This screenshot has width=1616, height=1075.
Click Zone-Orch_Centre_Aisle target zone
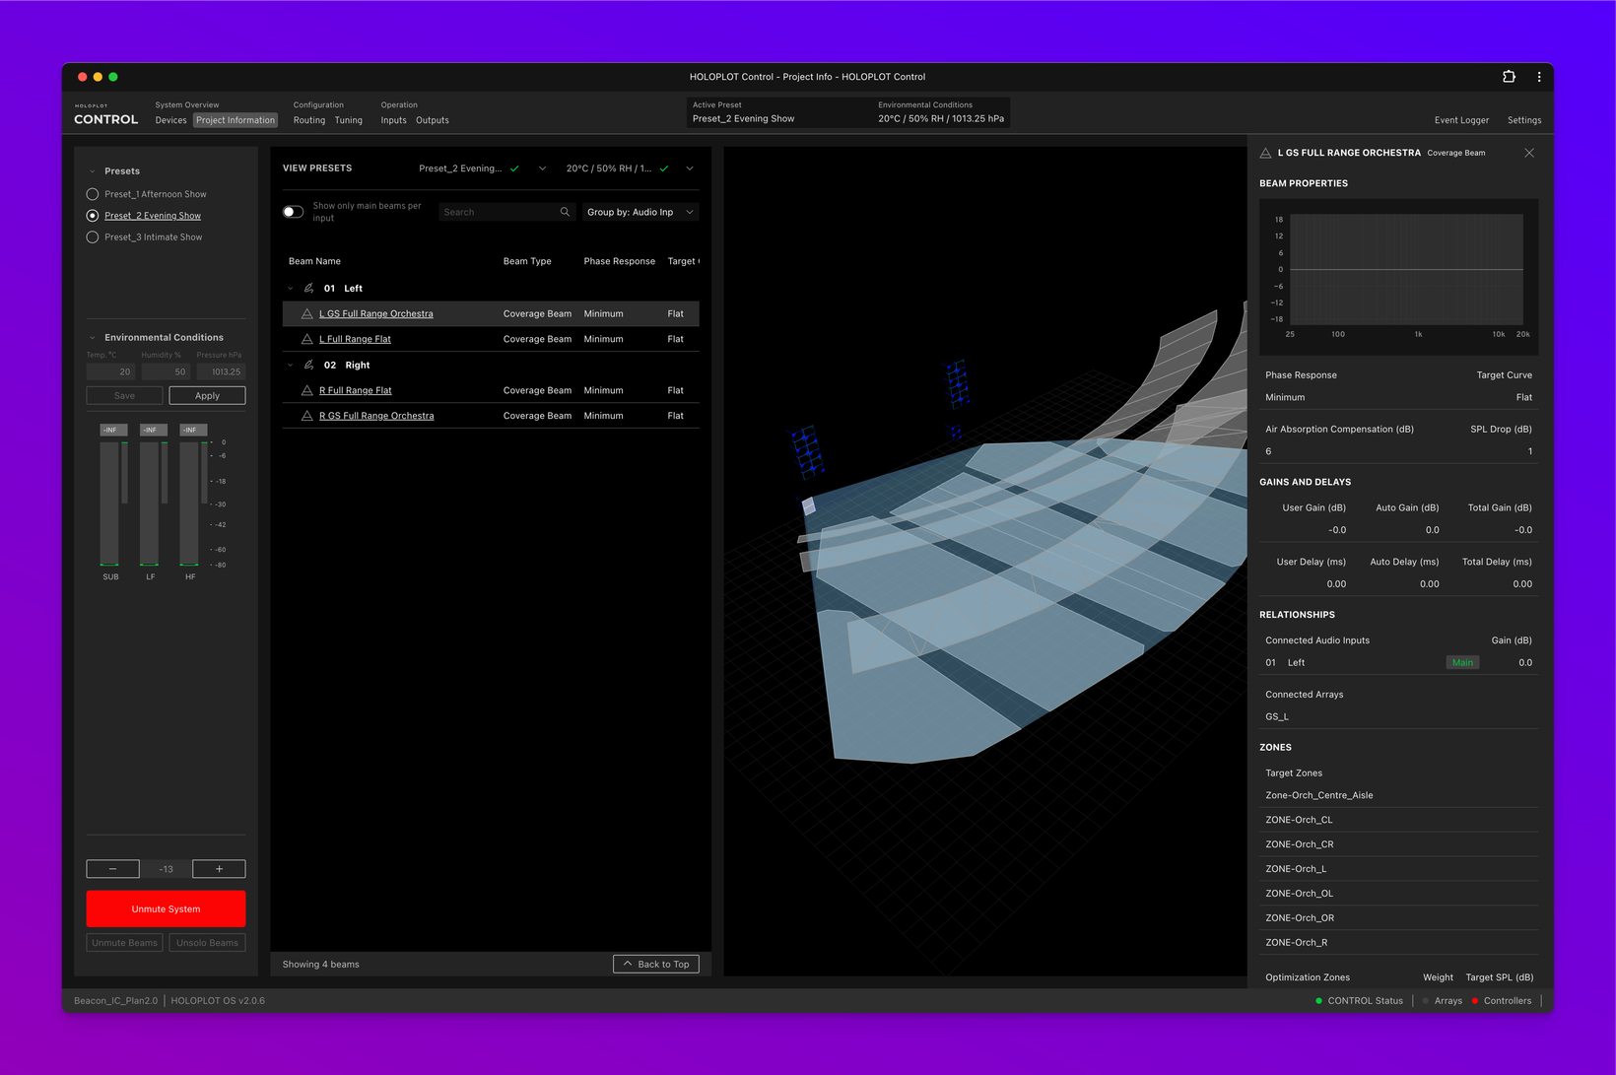click(1399, 795)
